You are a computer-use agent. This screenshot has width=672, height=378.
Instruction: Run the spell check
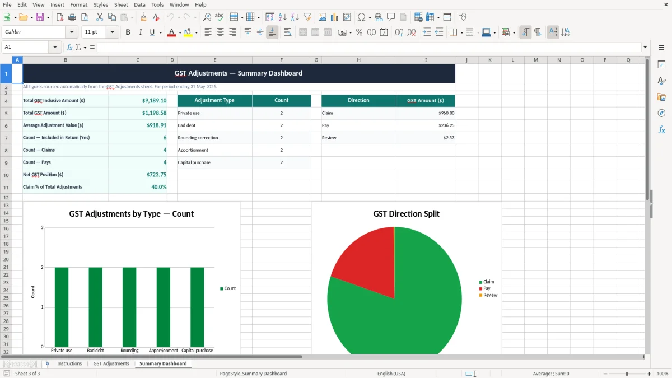(220, 17)
